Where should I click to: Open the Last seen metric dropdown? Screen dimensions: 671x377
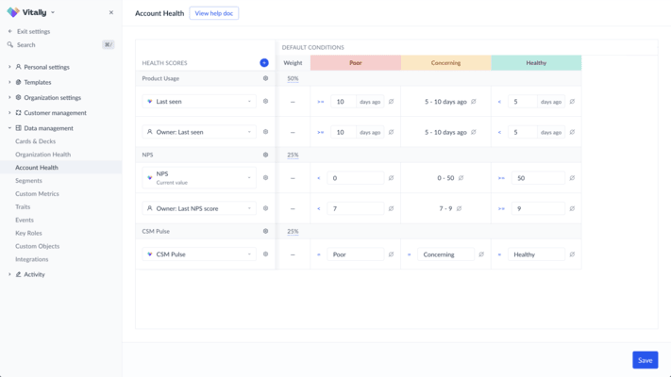(199, 101)
